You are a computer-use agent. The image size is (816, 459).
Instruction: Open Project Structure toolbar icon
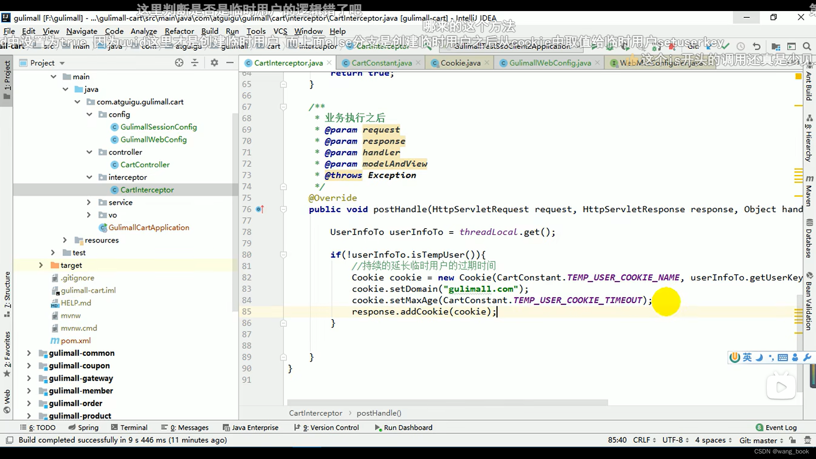click(x=776, y=46)
